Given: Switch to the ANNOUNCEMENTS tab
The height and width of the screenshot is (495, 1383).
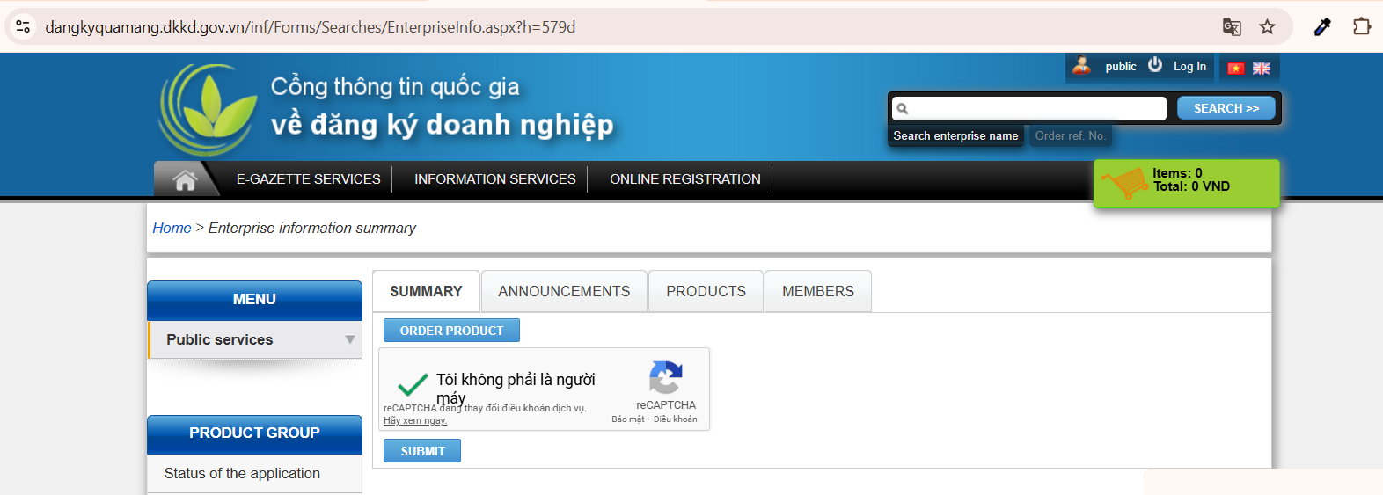Looking at the screenshot, I should tap(564, 291).
